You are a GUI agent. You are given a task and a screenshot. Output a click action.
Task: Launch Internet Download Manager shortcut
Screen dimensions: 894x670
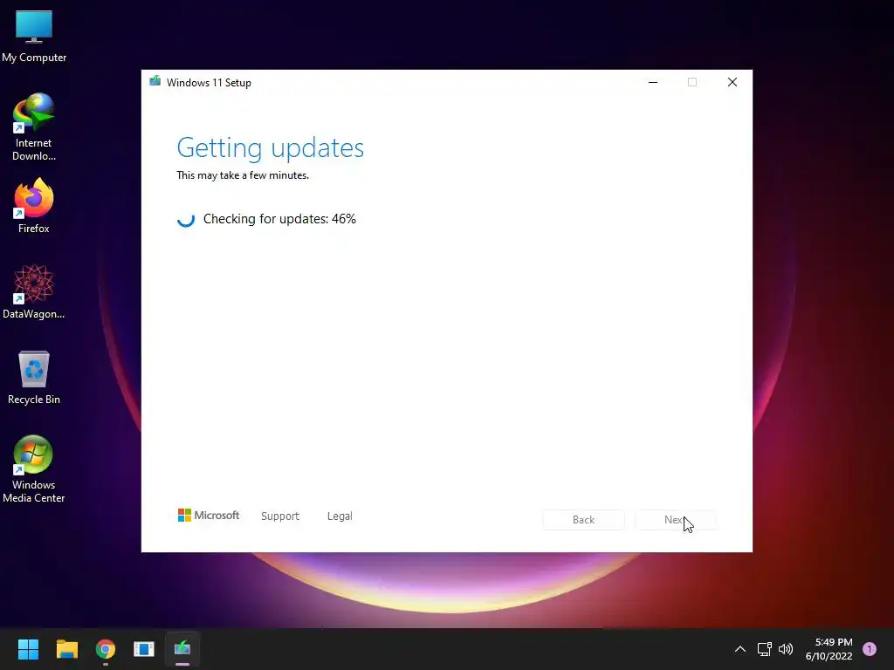coord(34,126)
